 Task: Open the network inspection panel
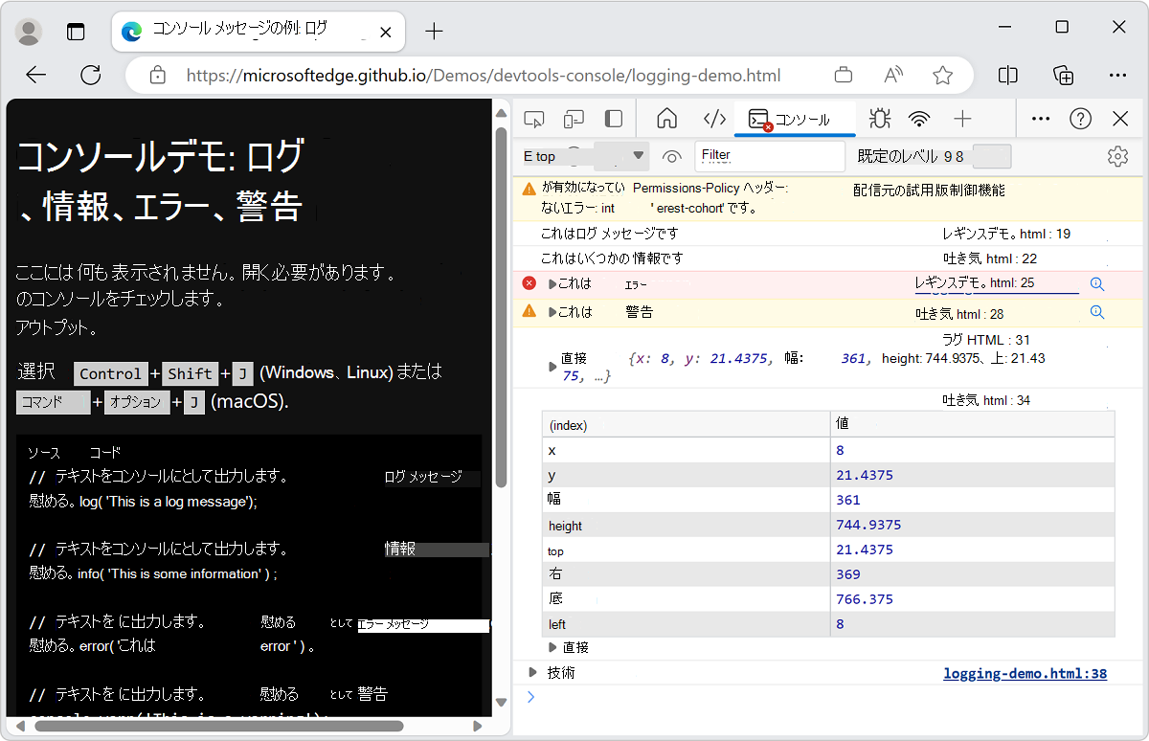coord(919,118)
